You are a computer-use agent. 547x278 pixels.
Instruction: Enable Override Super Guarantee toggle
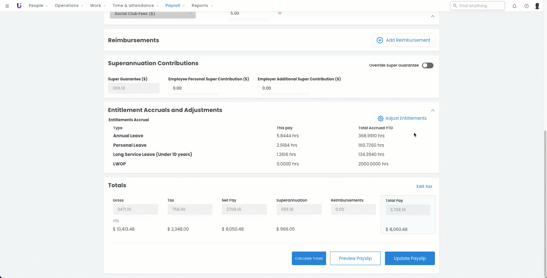pyautogui.click(x=427, y=65)
